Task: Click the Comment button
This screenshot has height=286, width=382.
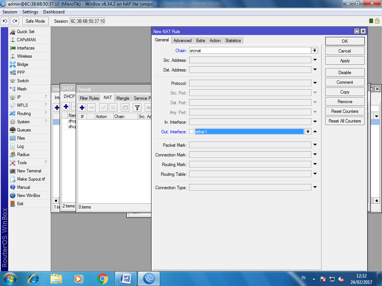Action: (x=345, y=82)
